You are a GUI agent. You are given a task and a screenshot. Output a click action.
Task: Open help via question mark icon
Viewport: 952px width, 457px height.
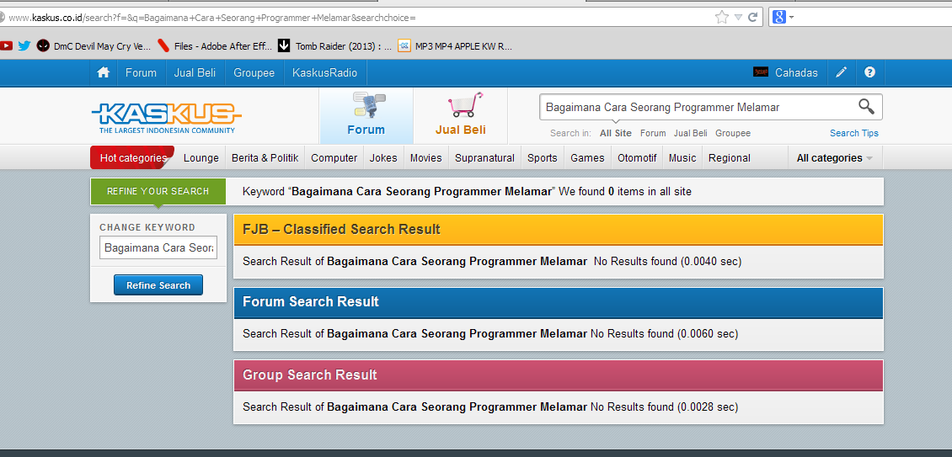(869, 73)
